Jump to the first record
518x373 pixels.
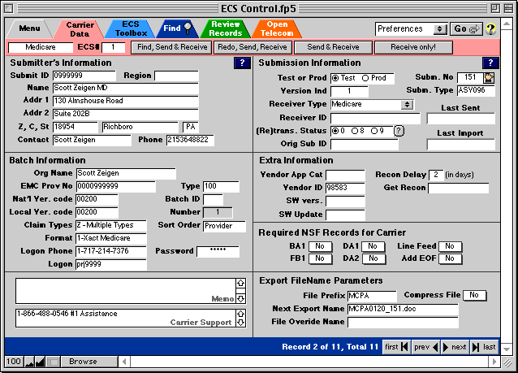[391, 347]
